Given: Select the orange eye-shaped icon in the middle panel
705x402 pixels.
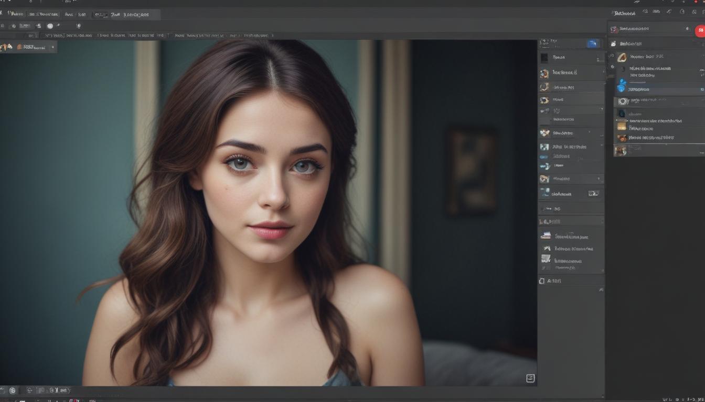Looking at the screenshot, I should 544,179.
